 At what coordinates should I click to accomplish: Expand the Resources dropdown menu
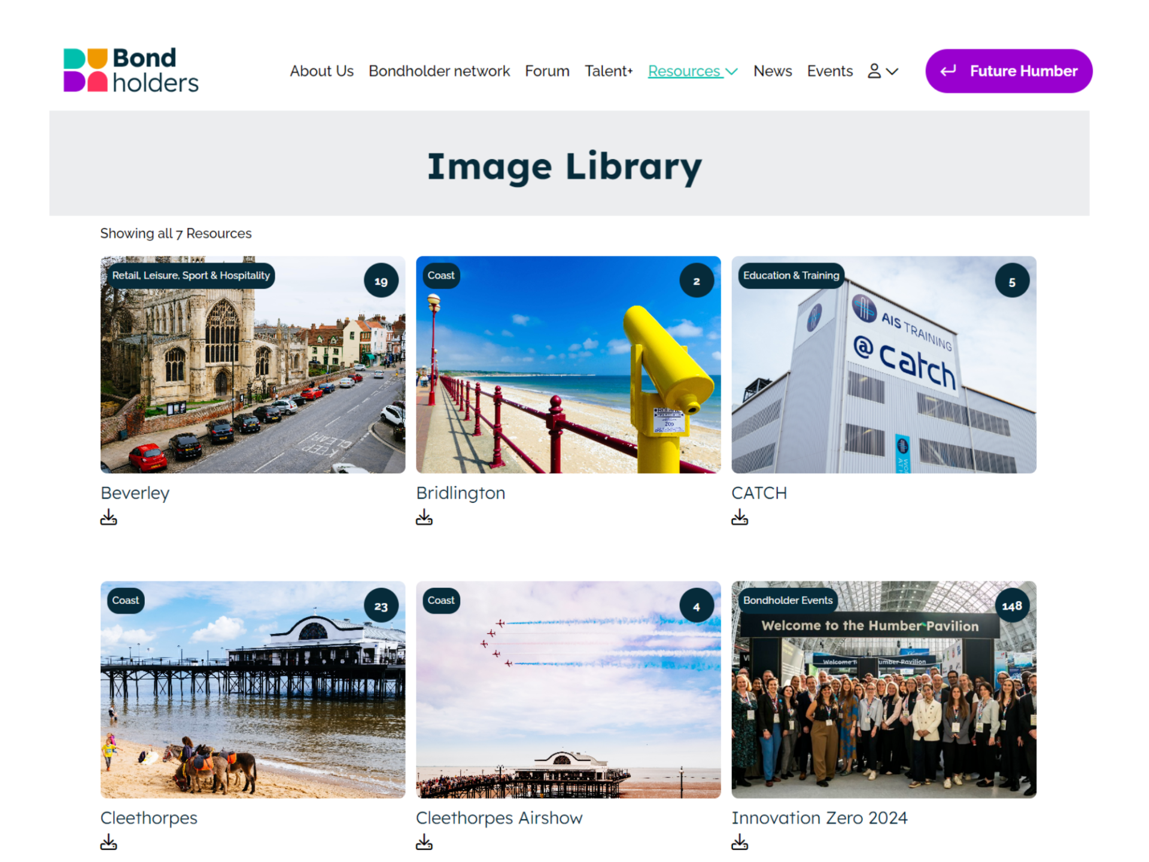click(x=692, y=71)
